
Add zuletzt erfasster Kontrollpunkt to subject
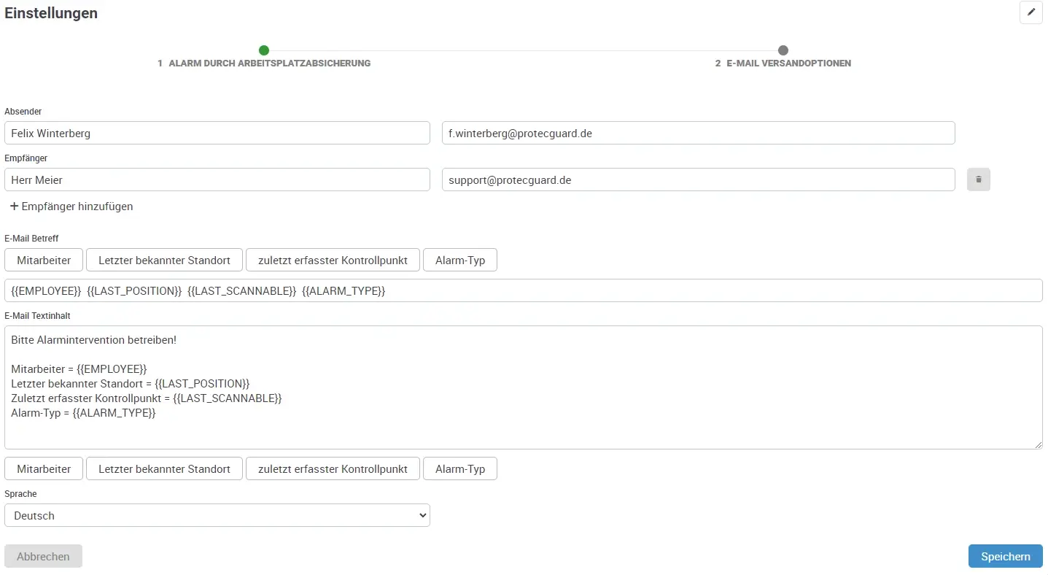click(333, 260)
